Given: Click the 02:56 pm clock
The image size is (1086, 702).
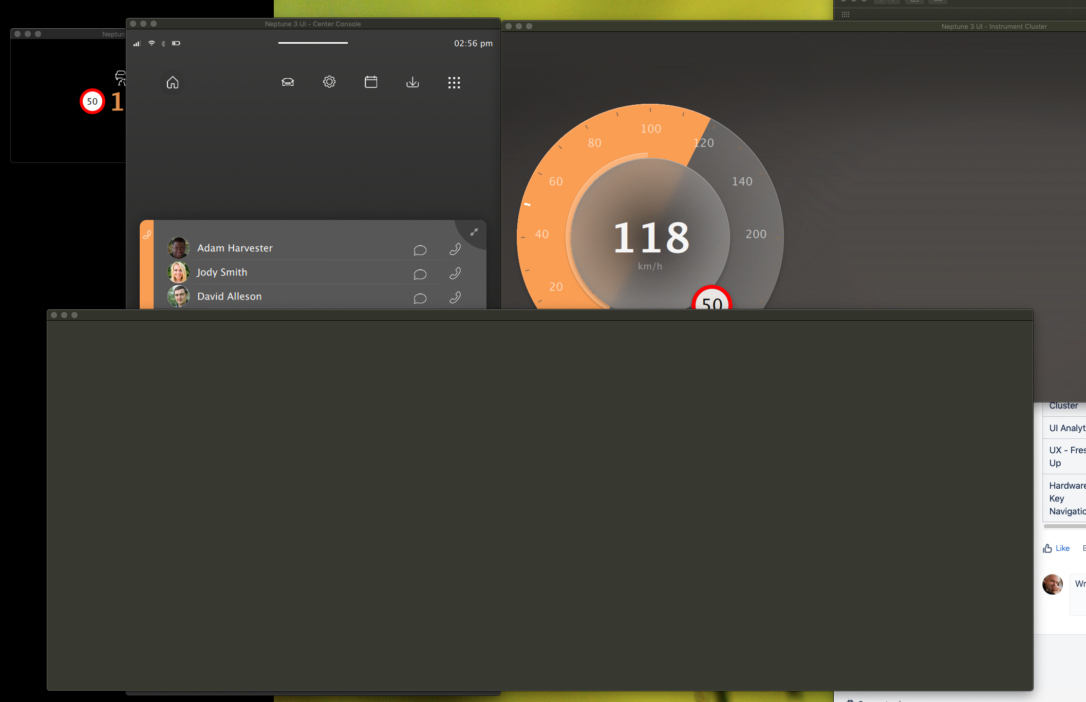Looking at the screenshot, I should click(x=473, y=44).
